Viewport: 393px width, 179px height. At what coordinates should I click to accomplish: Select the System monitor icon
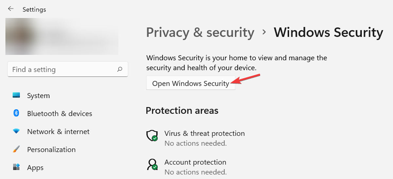16,96
